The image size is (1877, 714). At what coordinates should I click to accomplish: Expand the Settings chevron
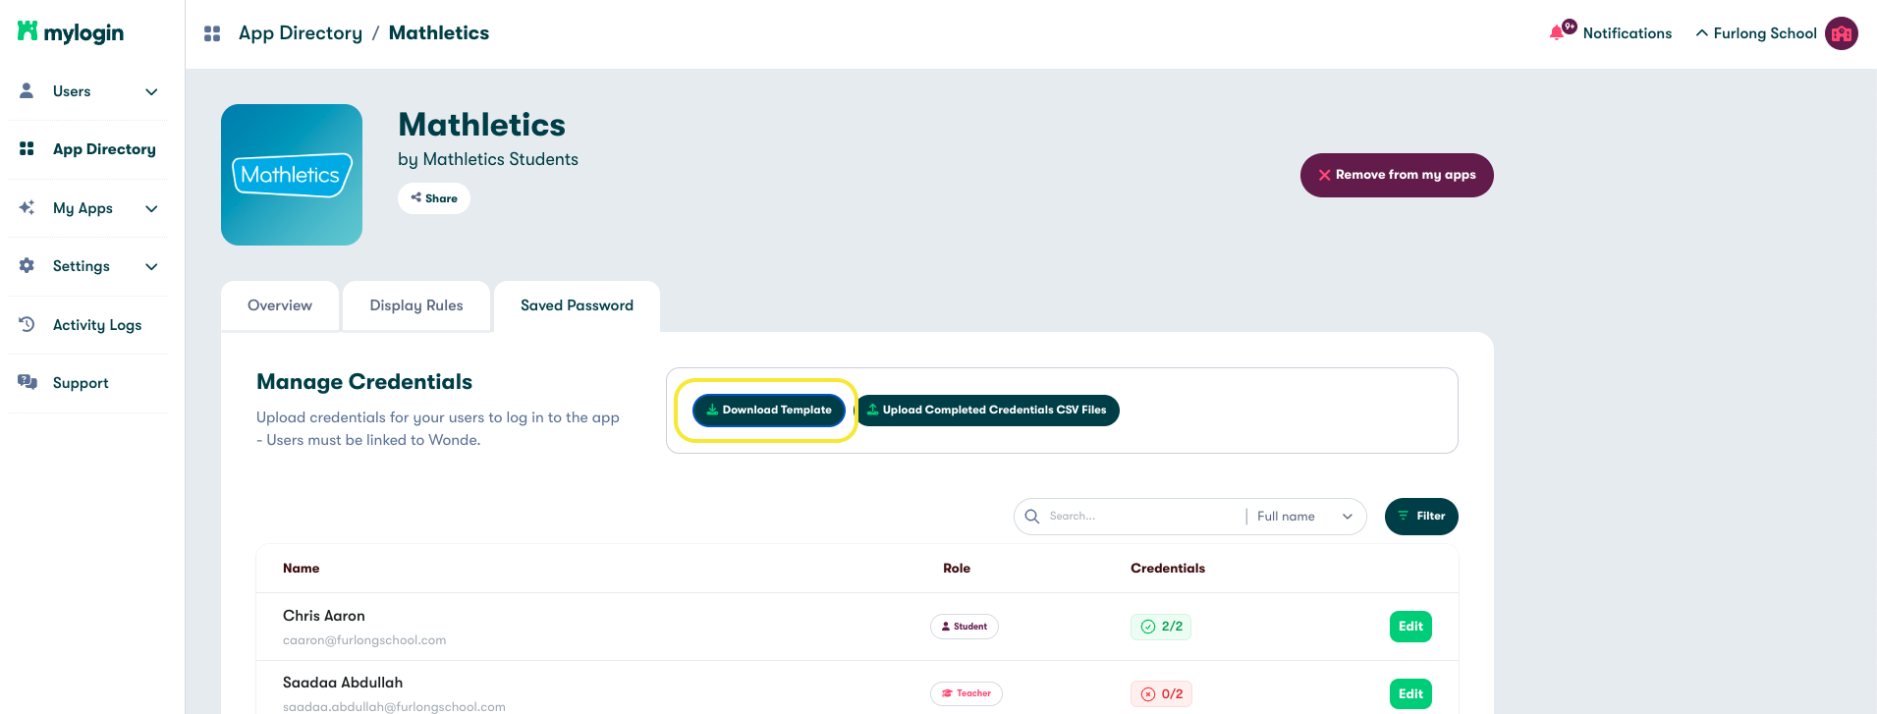pos(151,266)
